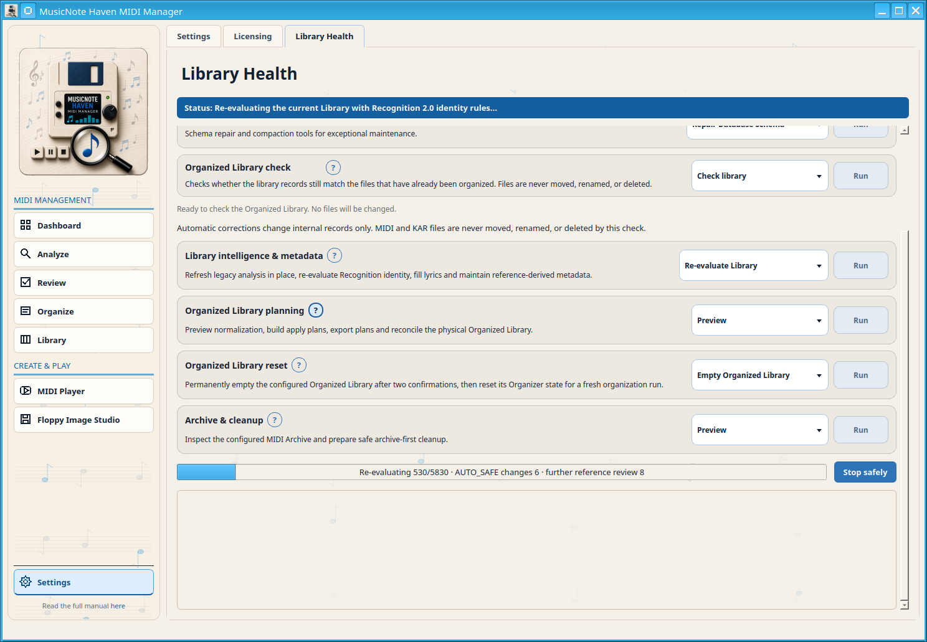Image resolution: width=927 pixels, height=642 pixels.
Task: Run the Organized Library check
Action: [860, 176]
